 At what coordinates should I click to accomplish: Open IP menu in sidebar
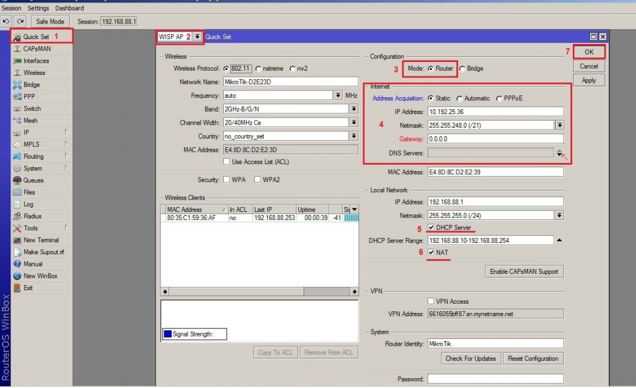point(42,132)
